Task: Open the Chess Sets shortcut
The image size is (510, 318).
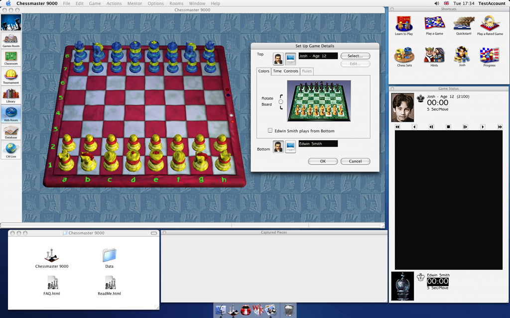Action: tap(404, 57)
